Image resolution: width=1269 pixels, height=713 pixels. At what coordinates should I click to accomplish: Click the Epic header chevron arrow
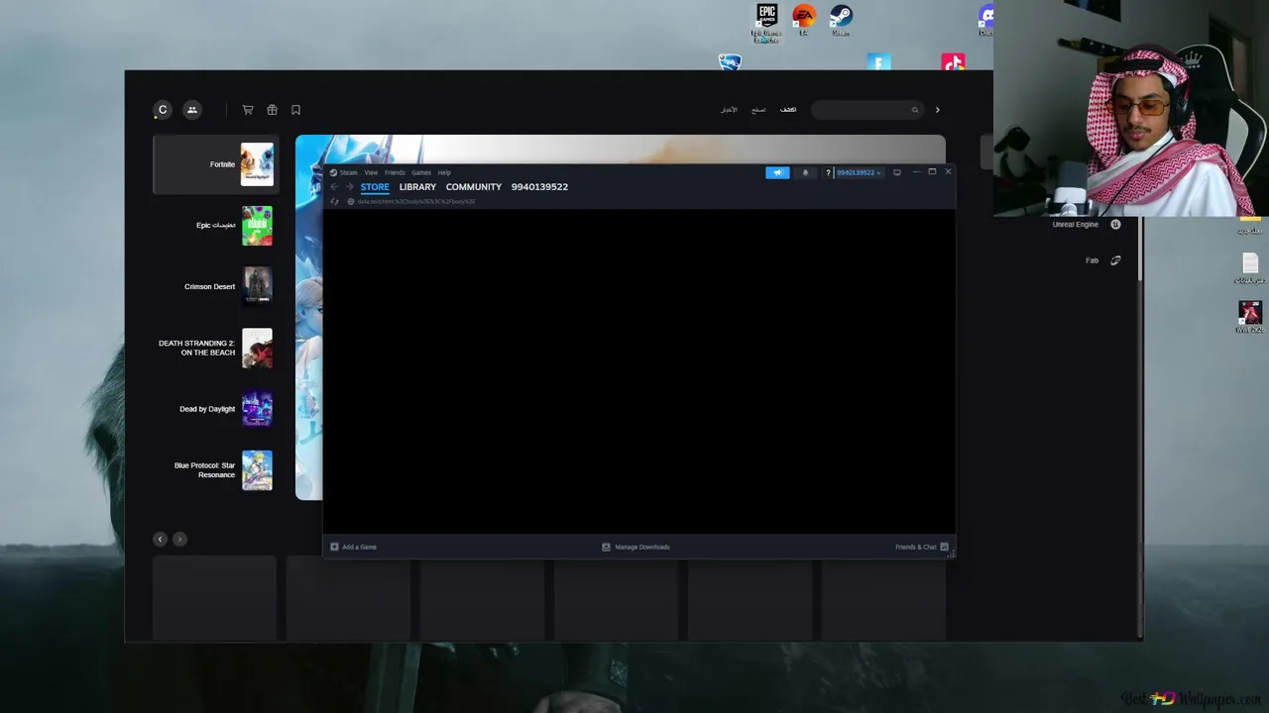pyautogui.click(x=937, y=110)
